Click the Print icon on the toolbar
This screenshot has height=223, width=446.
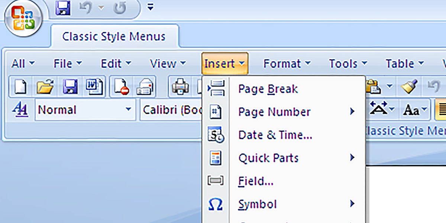click(180, 87)
